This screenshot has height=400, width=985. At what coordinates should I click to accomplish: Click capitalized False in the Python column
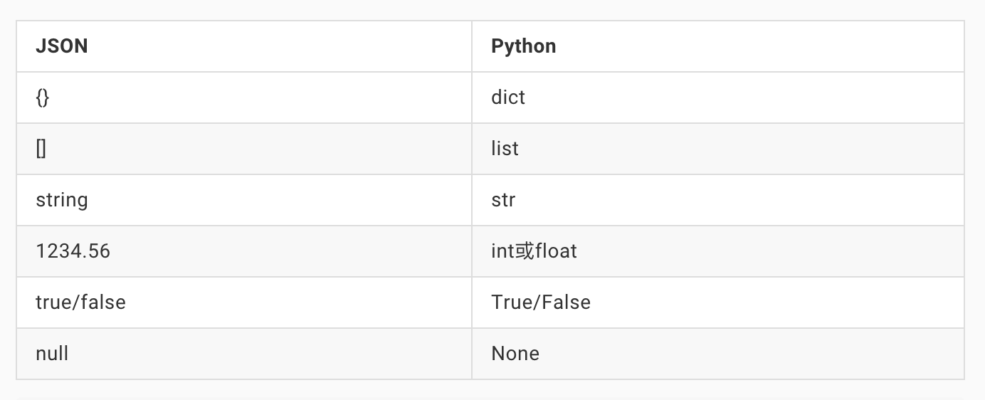pyautogui.click(x=567, y=302)
